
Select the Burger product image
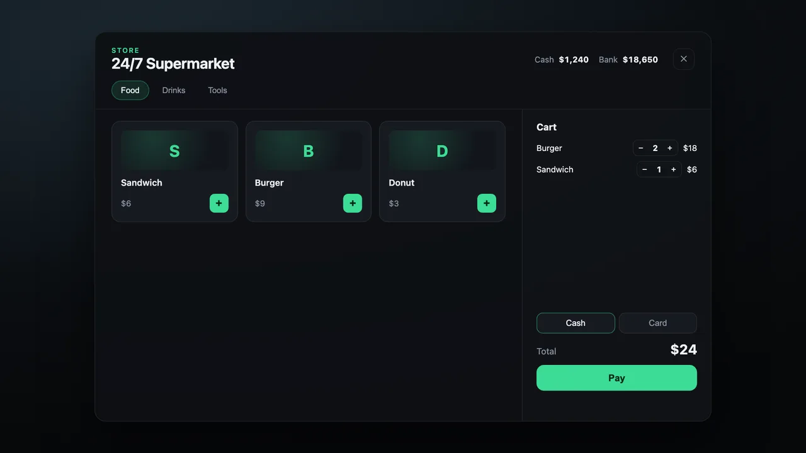[309, 151]
